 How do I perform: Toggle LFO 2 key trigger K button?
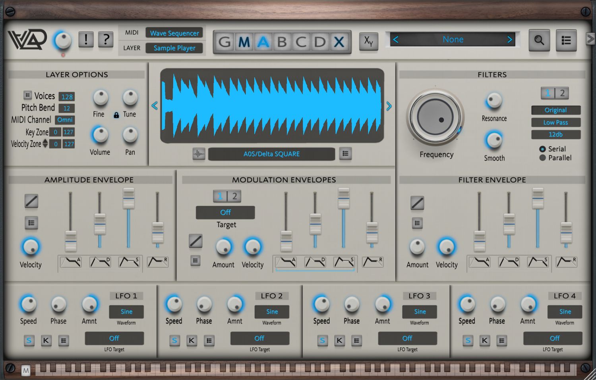pos(192,340)
